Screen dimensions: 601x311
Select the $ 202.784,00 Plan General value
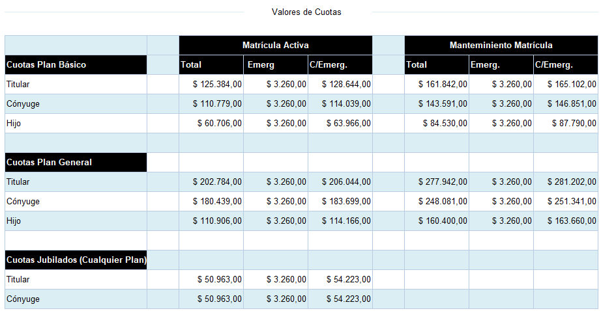(217, 182)
